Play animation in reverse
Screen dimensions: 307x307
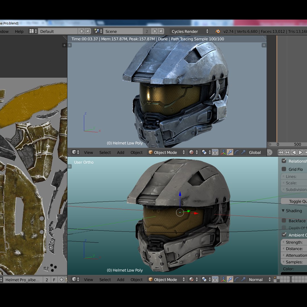pos(294,152)
